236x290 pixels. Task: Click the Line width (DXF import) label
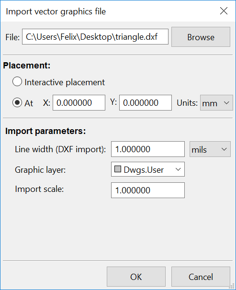[x=60, y=149]
